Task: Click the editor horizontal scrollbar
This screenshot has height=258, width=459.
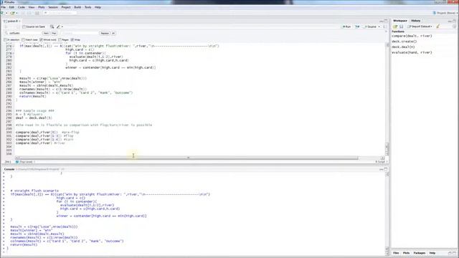Action: [x=187, y=158]
